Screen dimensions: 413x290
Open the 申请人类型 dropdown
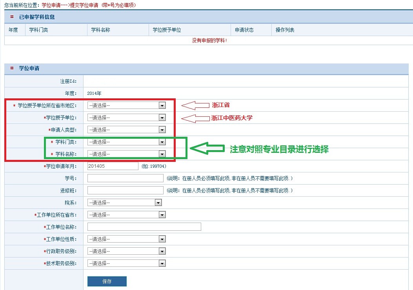coord(126,130)
